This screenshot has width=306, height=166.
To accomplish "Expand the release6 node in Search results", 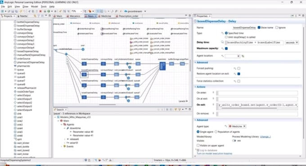I will click(65, 139).
